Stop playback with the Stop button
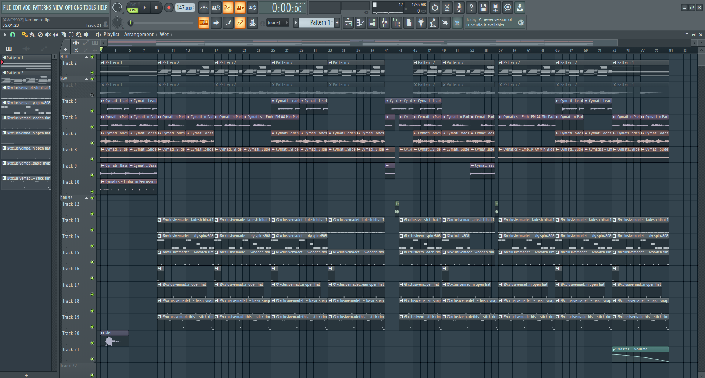This screenshot has width=705, height=378. pyautogui.click(x=156, y=7)
